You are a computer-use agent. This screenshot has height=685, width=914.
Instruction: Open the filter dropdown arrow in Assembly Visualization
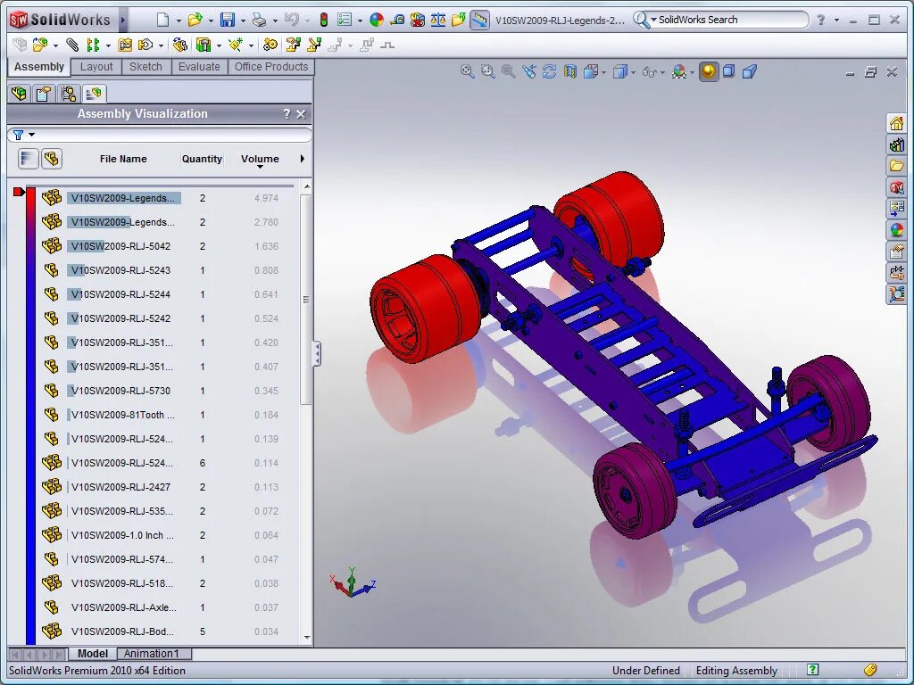tap(31, 135)
